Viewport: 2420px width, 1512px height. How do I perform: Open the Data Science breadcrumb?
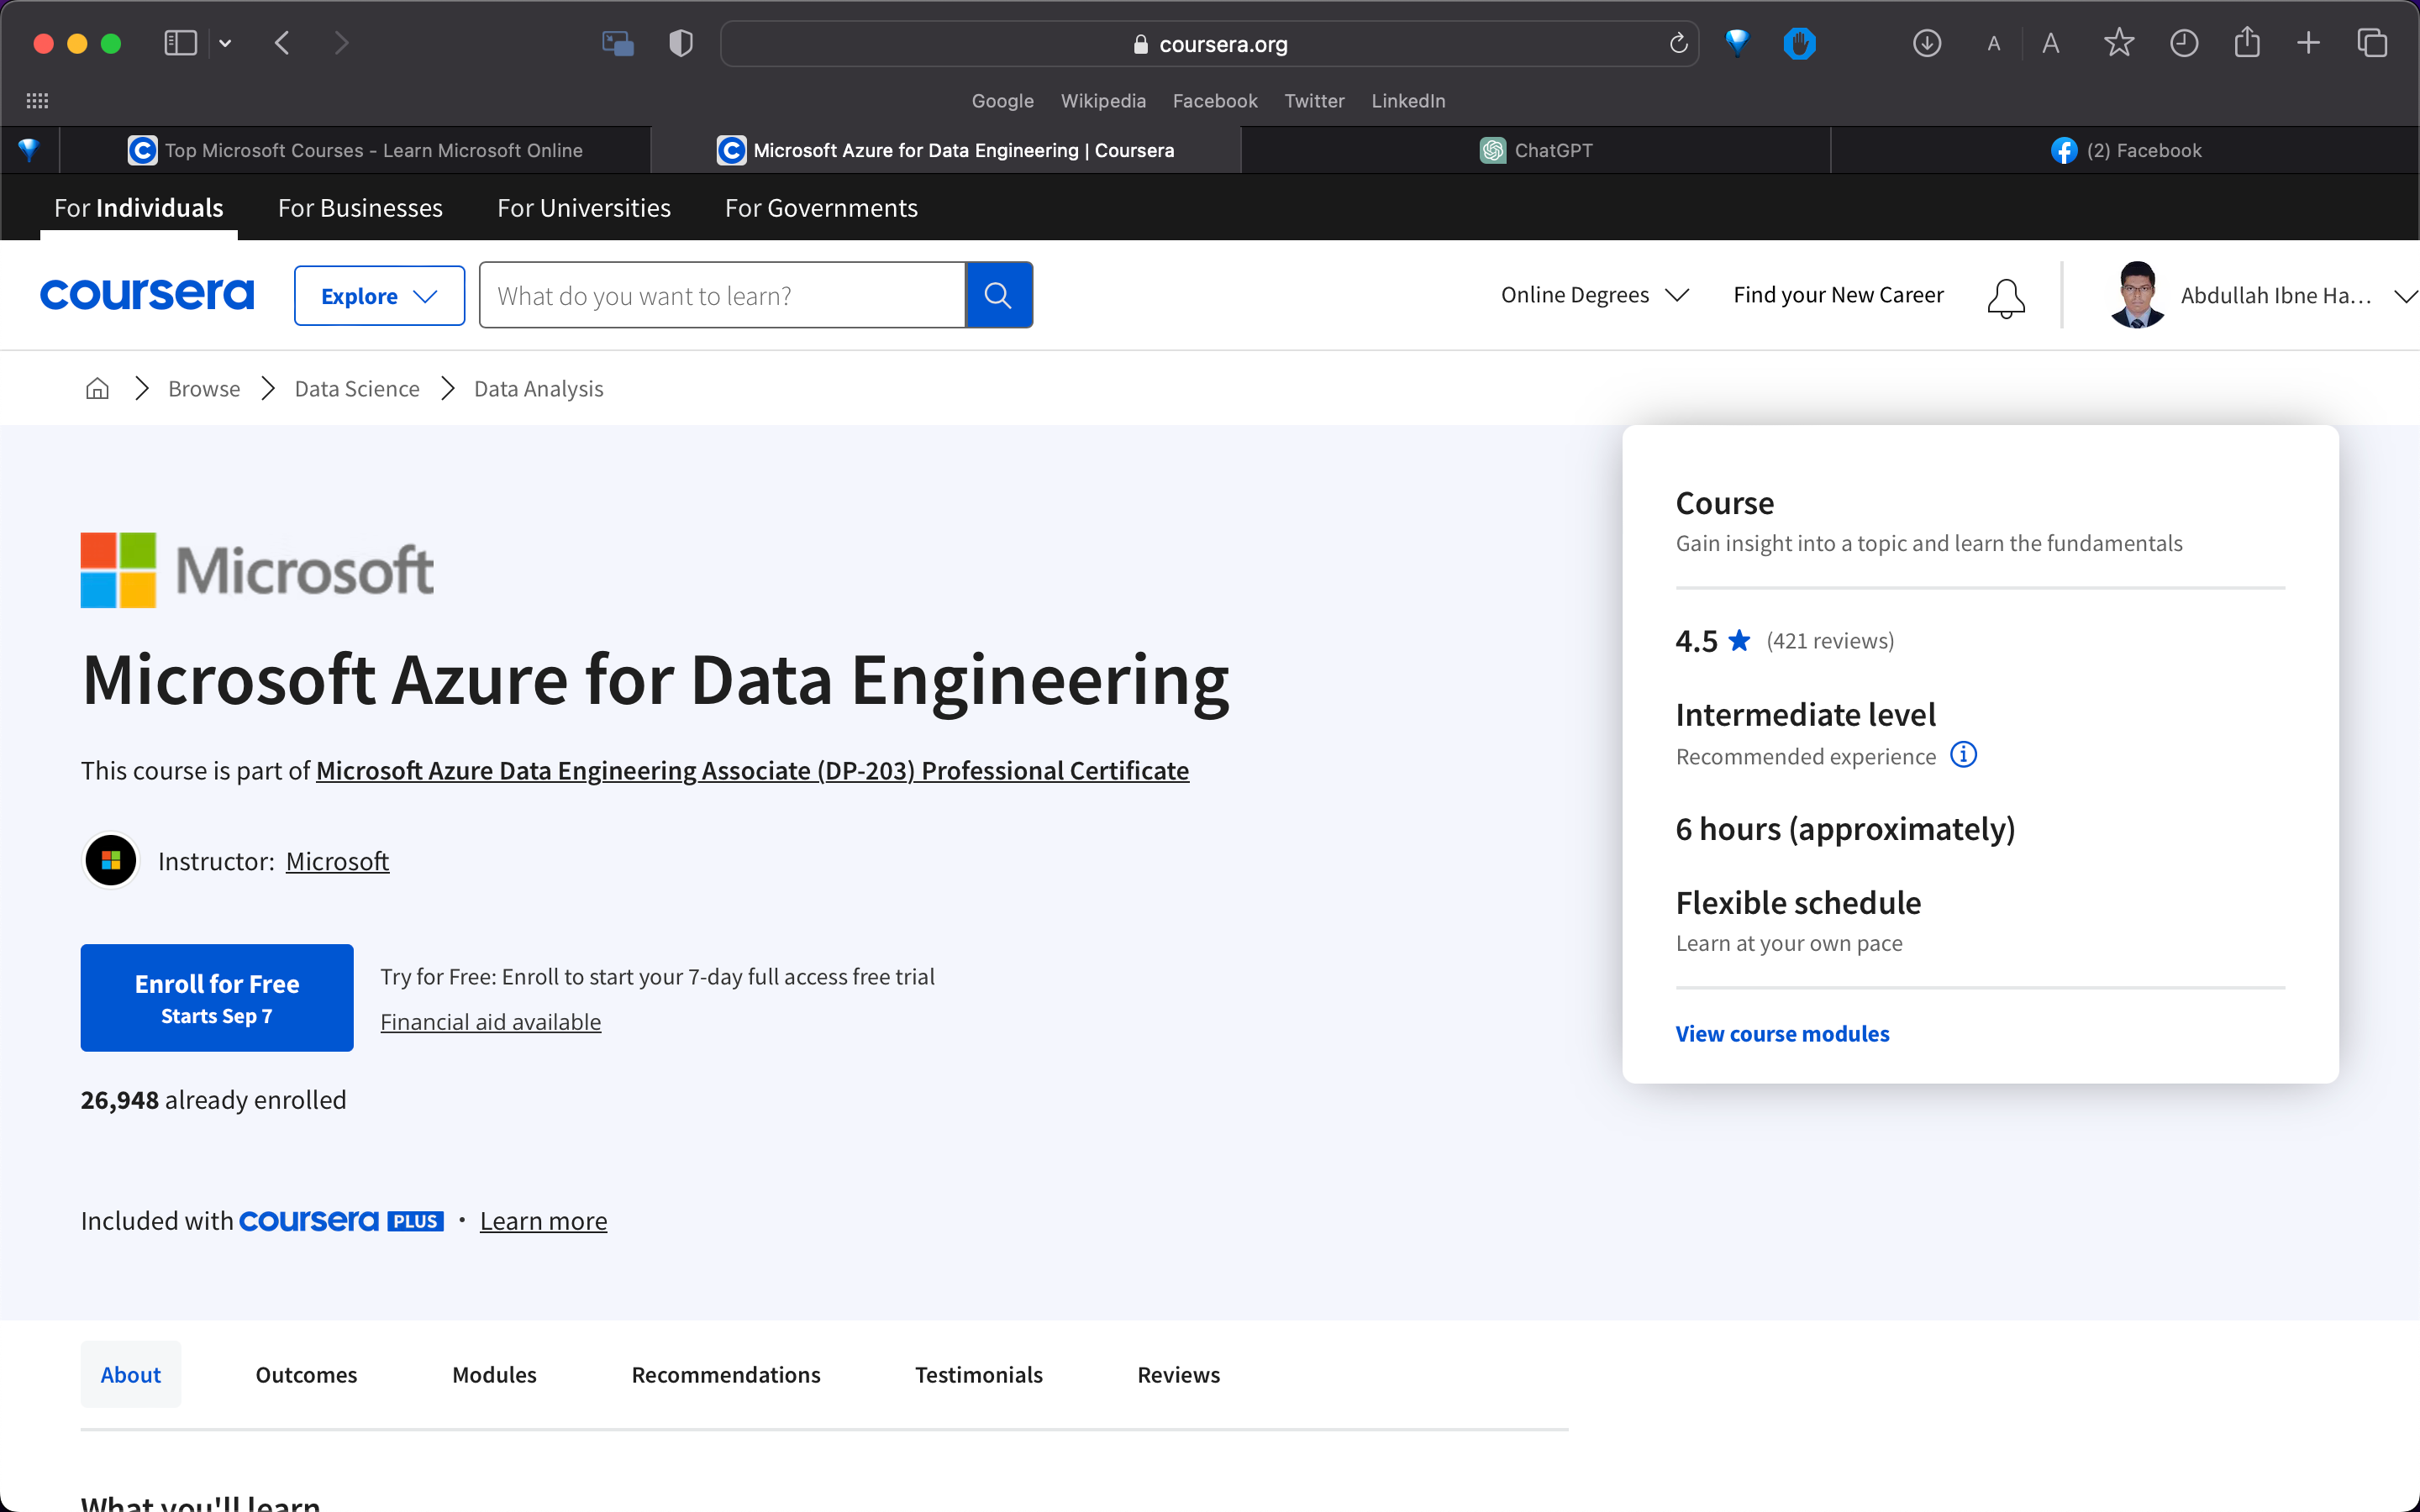click(x=357, y=388)
